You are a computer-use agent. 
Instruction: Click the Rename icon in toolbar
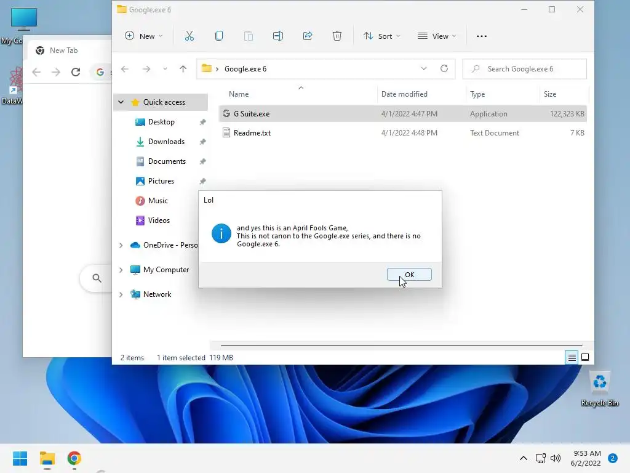pos(278,36)
